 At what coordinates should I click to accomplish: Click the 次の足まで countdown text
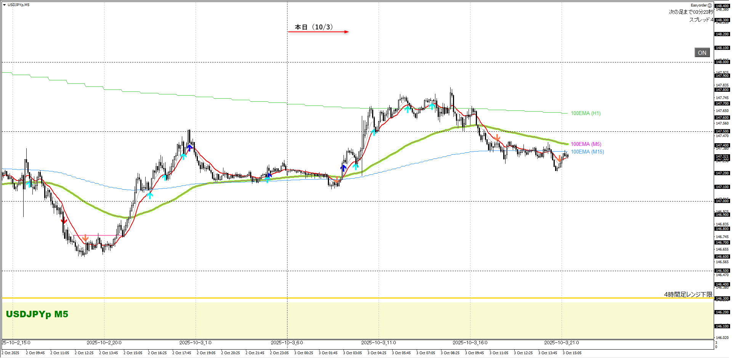tap(690, 12)
